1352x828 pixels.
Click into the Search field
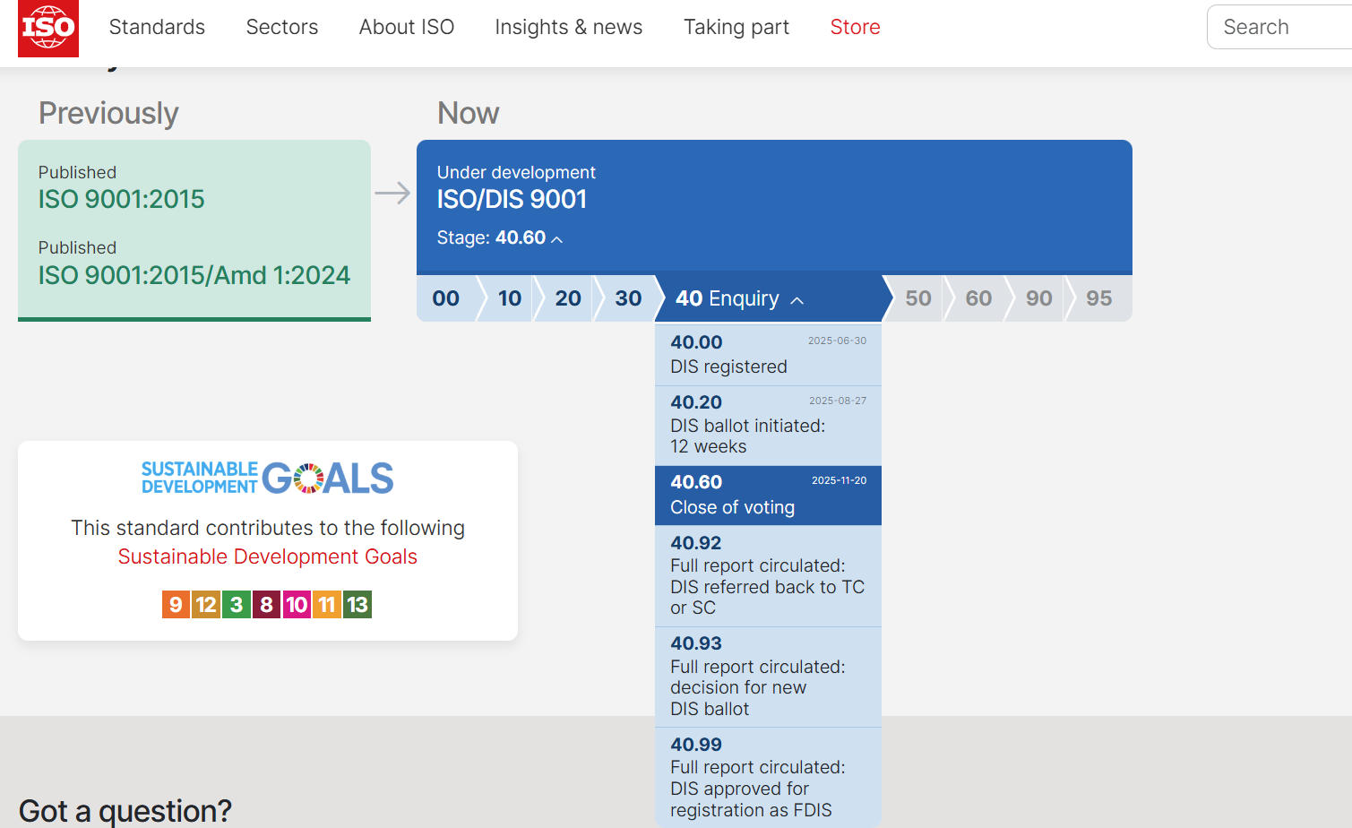[x=1281, y=27]
